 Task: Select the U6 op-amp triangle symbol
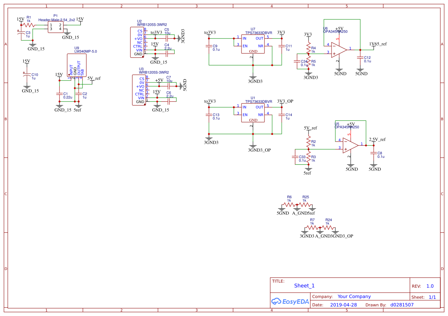(339, 49)
